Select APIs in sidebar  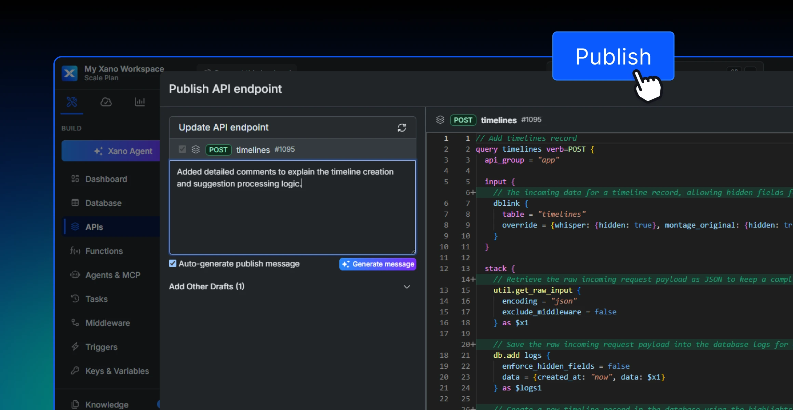pyautogui.click(x=111, y=227)
